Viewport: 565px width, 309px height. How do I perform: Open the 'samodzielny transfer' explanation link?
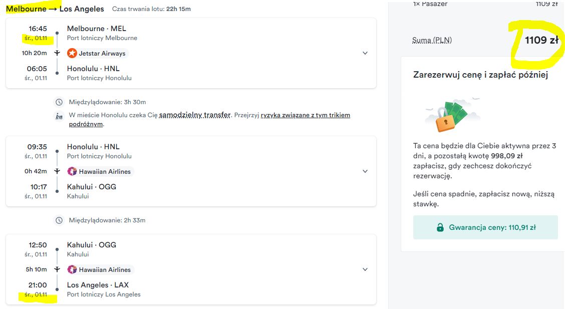click(194, 115)
